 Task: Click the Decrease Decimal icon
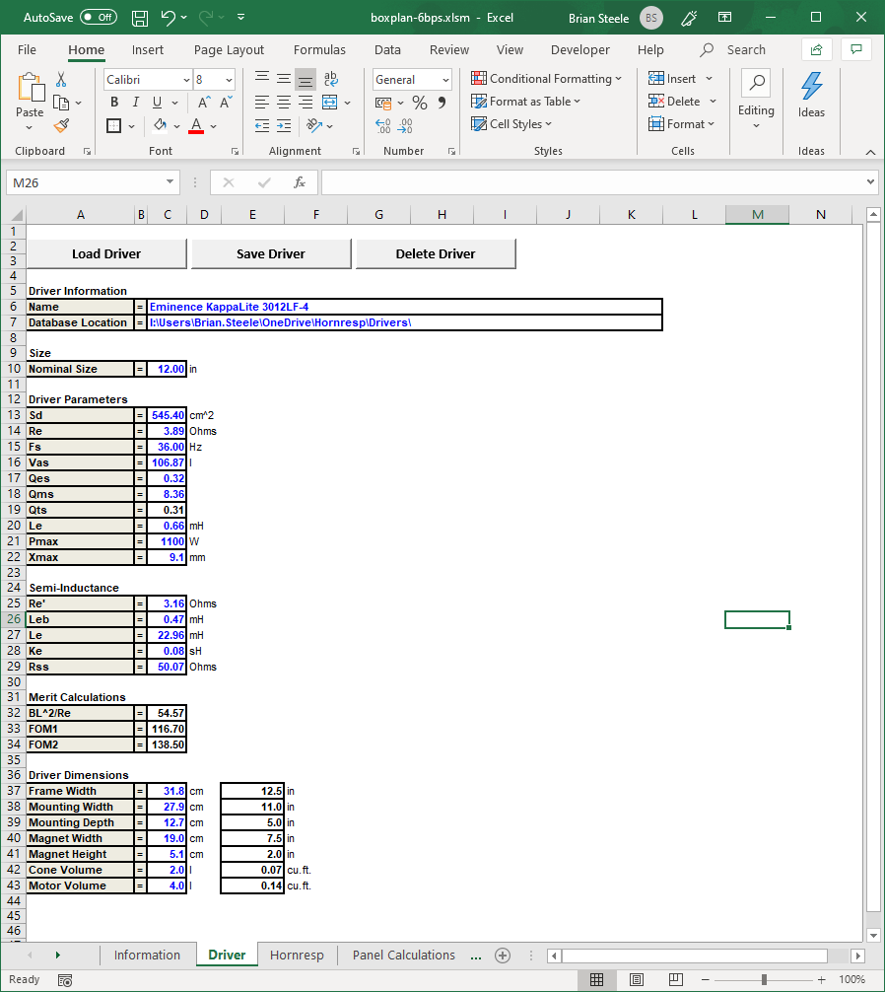(405, 126)
